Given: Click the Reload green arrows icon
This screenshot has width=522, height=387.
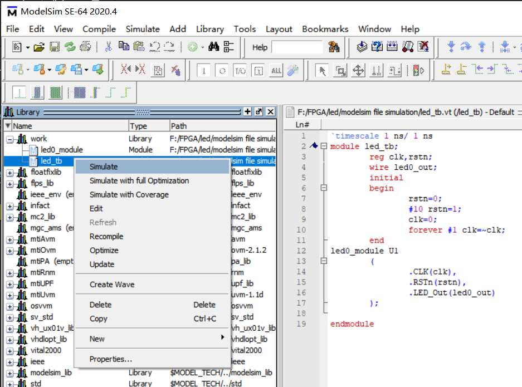Looking at the screenshot, I should [70, 47].
